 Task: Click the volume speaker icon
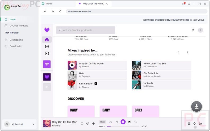point(195,124)
